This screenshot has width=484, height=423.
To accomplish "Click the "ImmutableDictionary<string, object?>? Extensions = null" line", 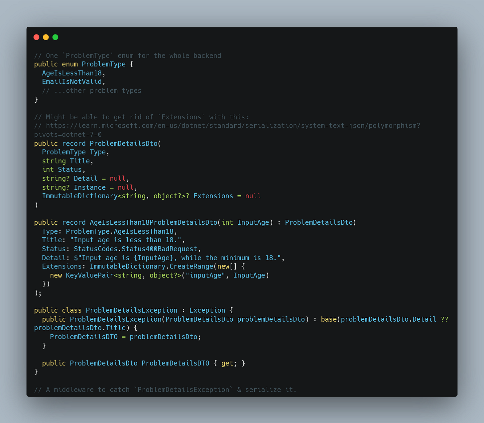I will 151,196.
